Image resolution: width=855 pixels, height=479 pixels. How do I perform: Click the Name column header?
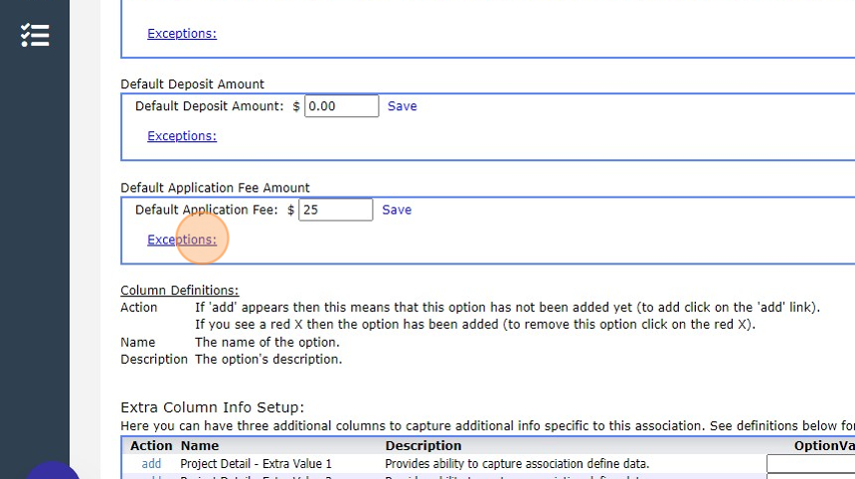click(x=200, y=446)
